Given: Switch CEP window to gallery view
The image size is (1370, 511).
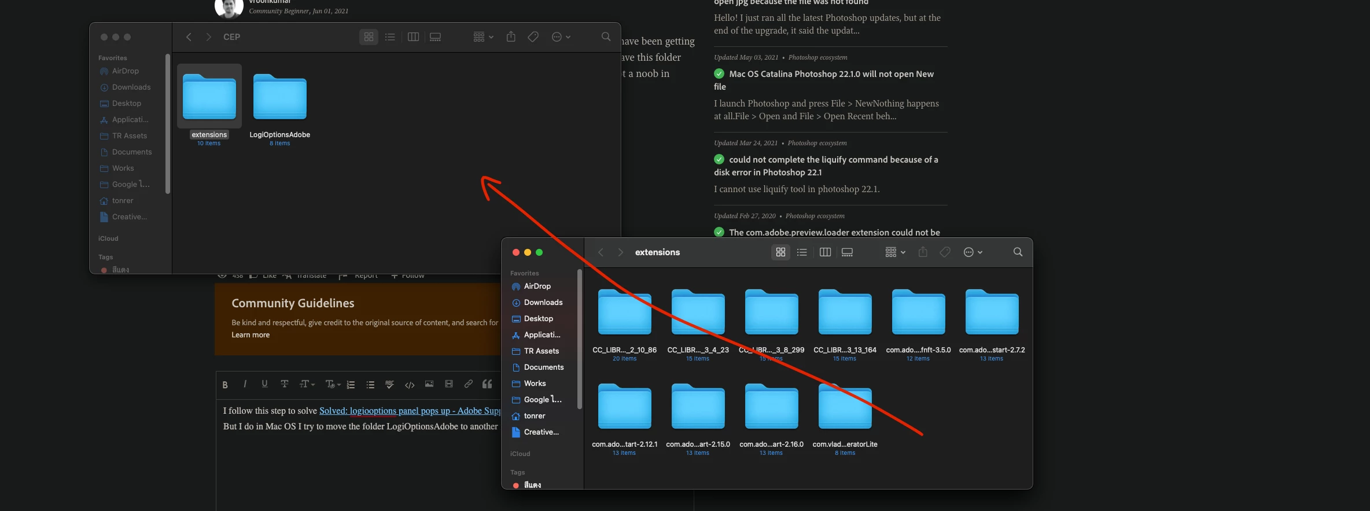Looking at the screenshot, I should pos(435,37).
